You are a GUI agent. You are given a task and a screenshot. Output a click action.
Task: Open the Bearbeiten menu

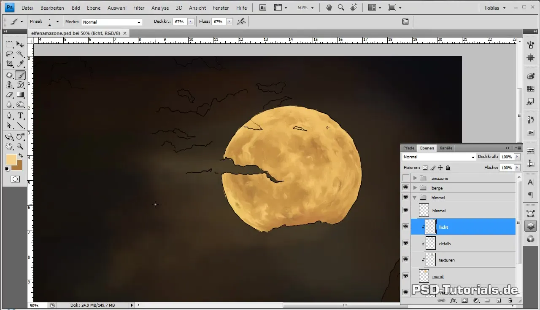tap(52, 8)
